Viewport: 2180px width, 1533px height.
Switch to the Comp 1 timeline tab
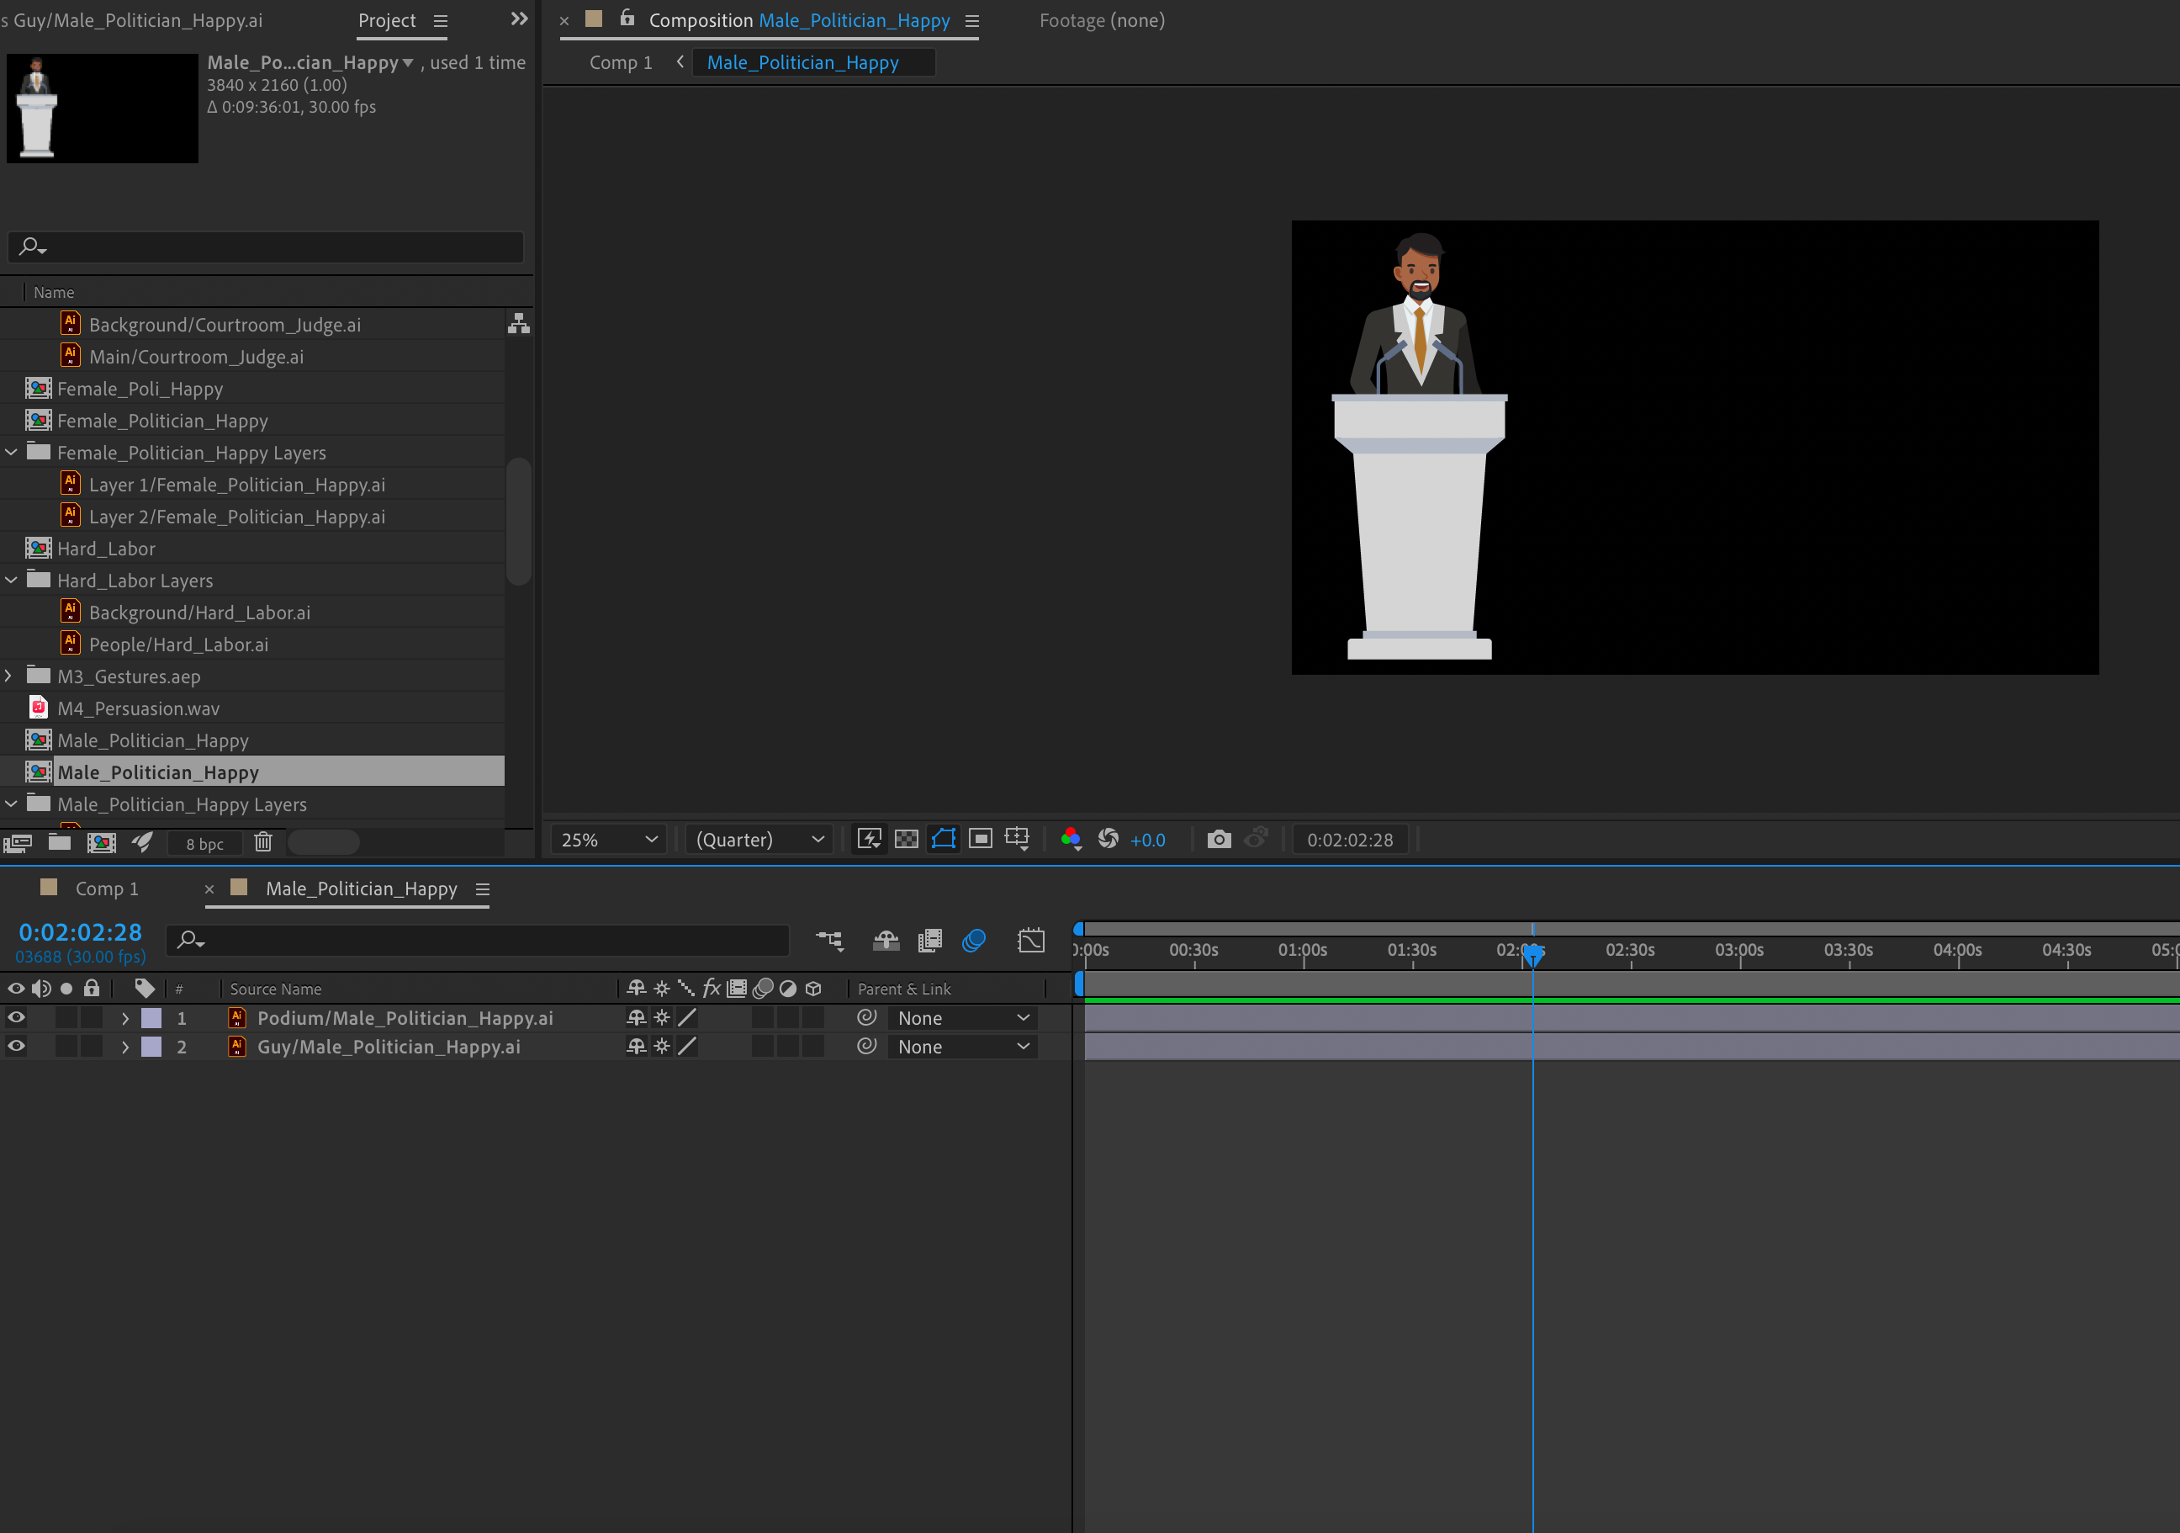[x=106, y=888]
